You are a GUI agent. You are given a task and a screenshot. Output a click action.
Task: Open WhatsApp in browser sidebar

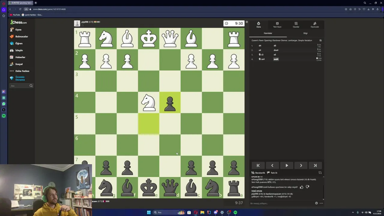[x=4, y=104]
